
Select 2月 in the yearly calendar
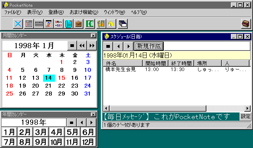(x=25, y=132)
